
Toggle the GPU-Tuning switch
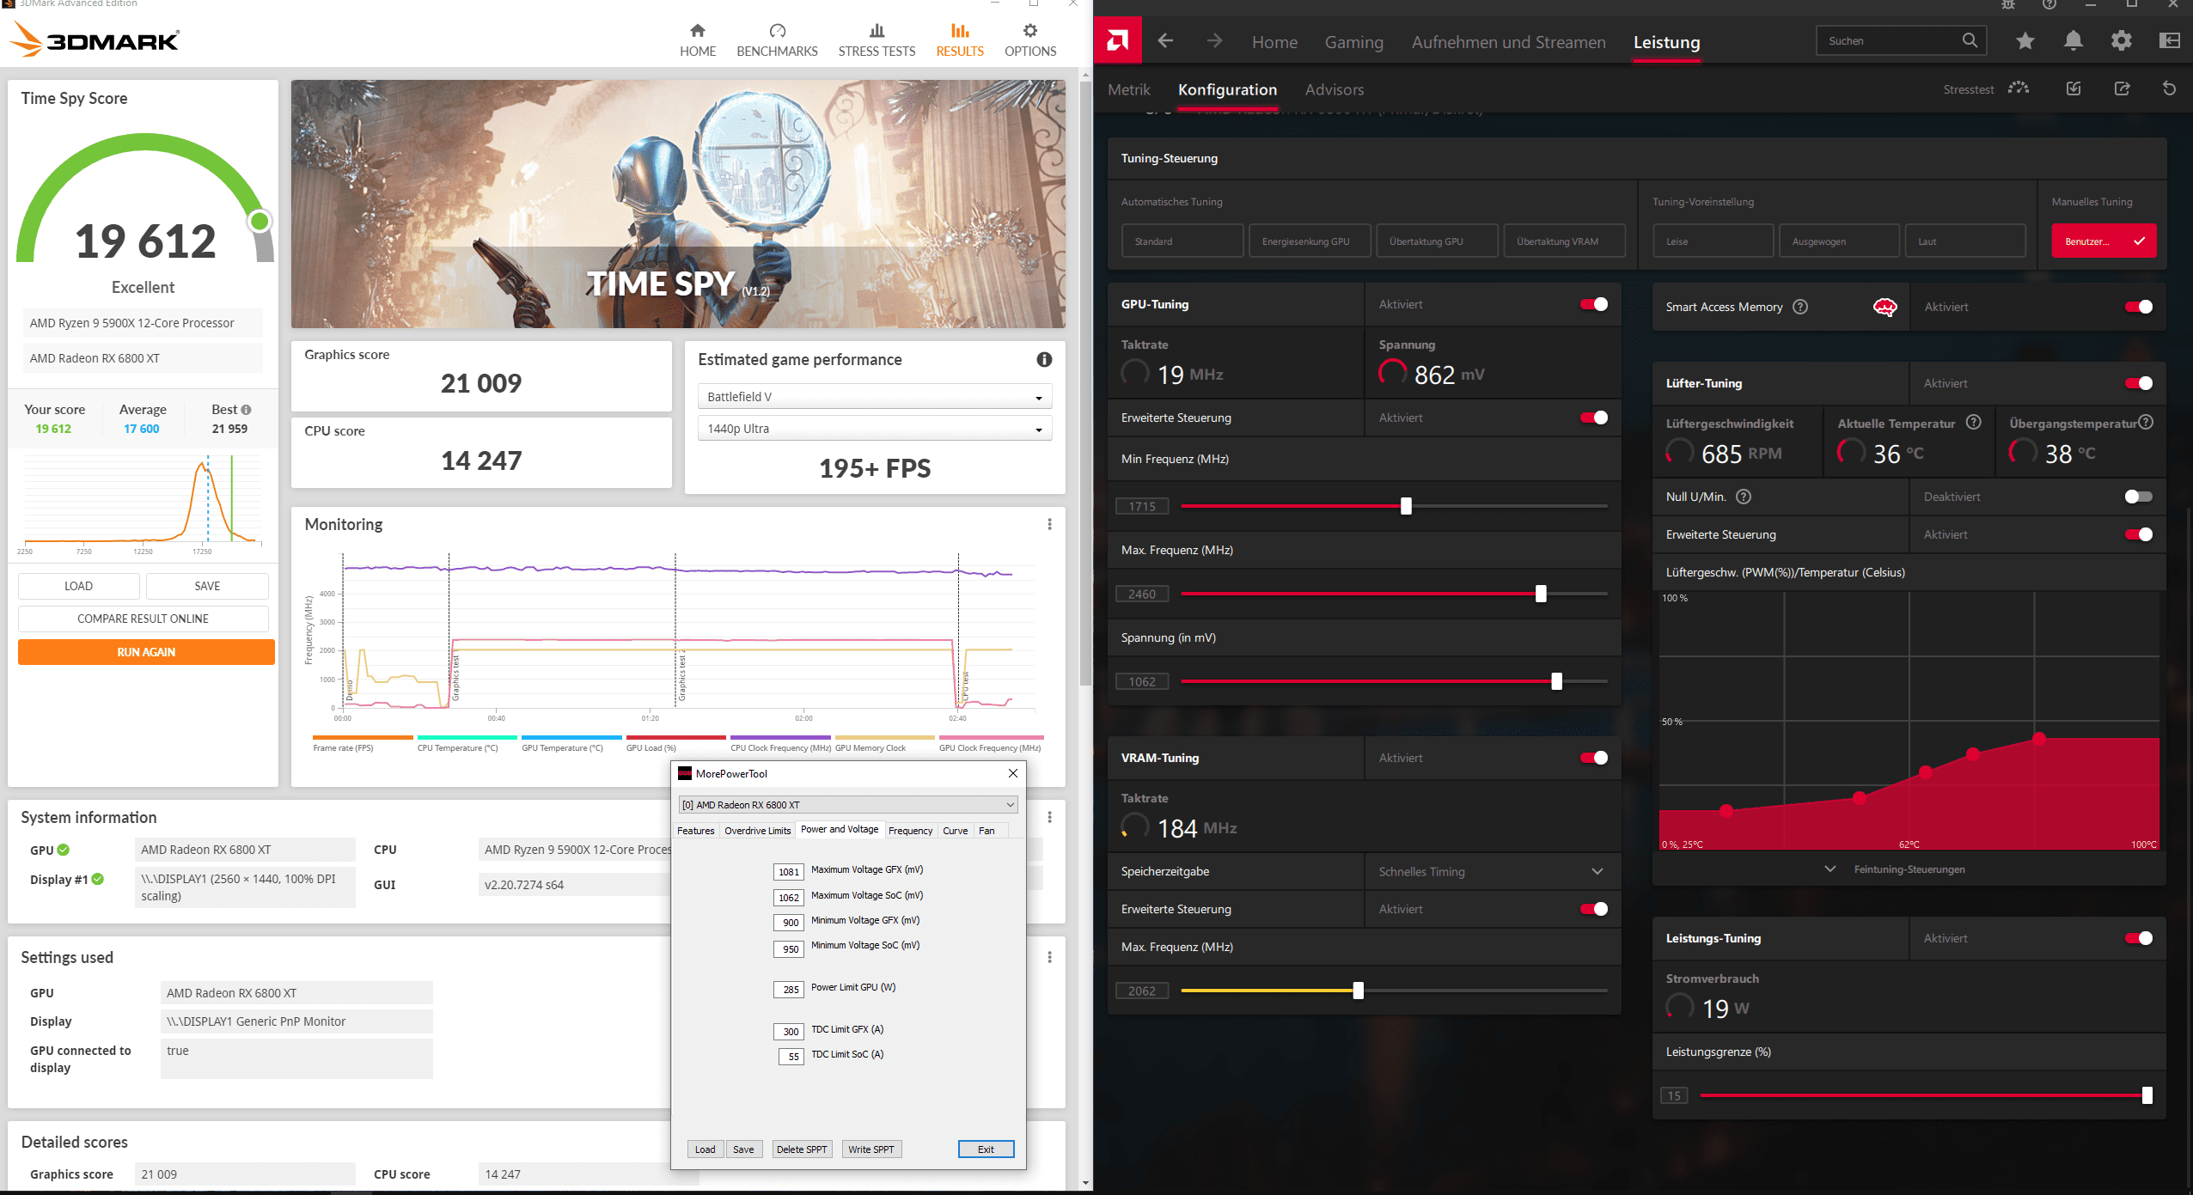(x=1594, y=304)
